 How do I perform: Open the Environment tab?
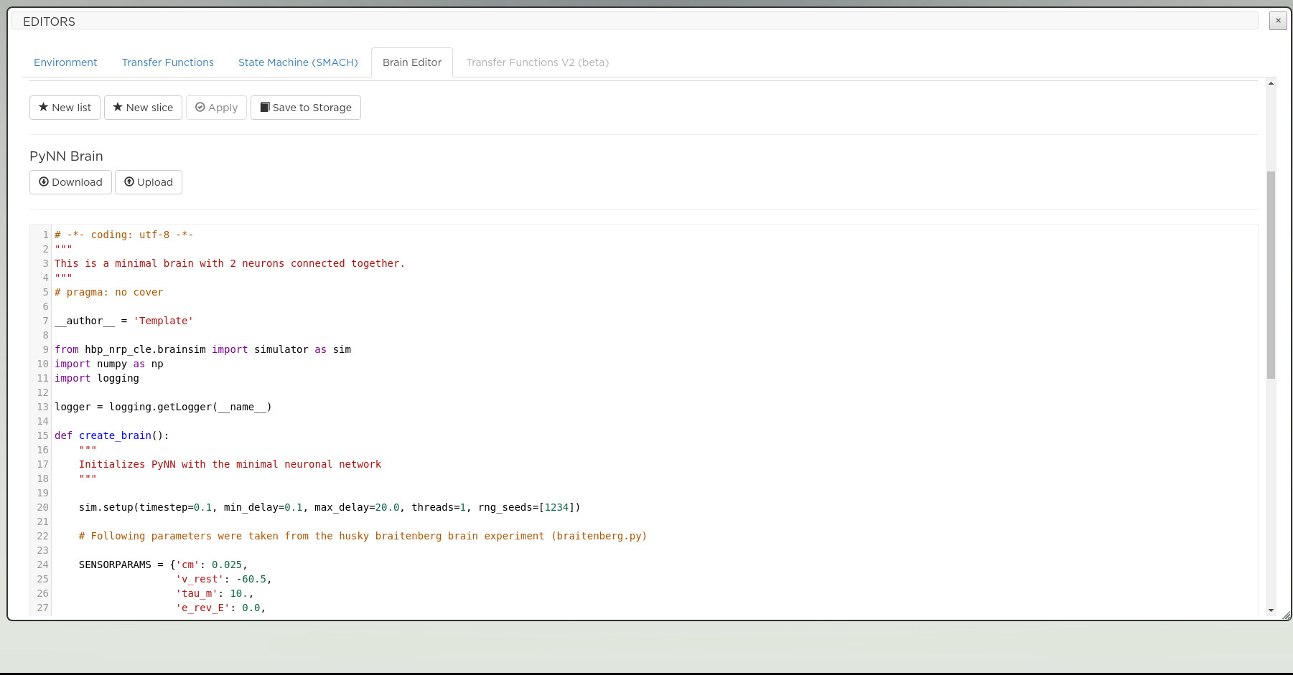click(65, 62)
